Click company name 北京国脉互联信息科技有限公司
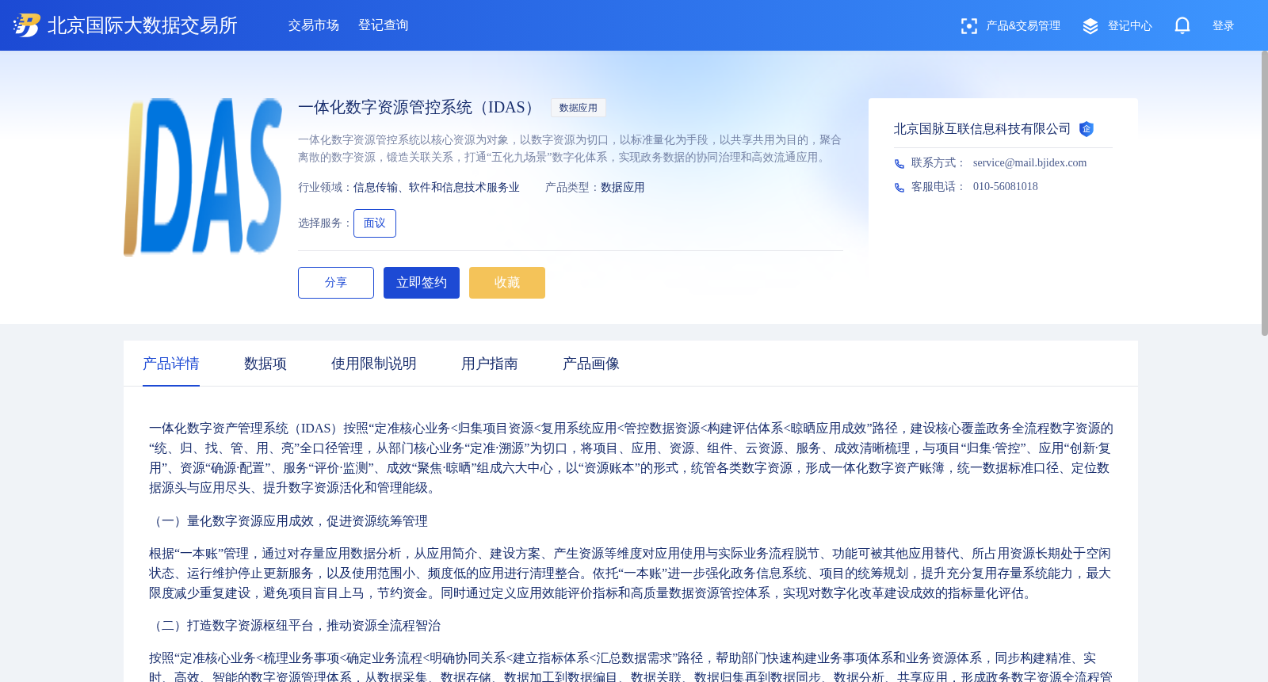This screenshot has height=682, width=1268. (x=983, y=129)
